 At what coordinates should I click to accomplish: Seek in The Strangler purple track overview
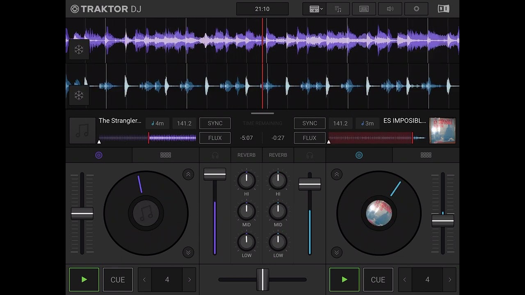147,138
